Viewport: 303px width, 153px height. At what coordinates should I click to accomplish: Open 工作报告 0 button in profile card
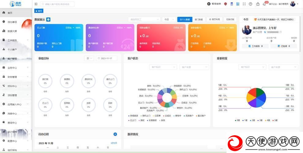[x=255, y=46]
